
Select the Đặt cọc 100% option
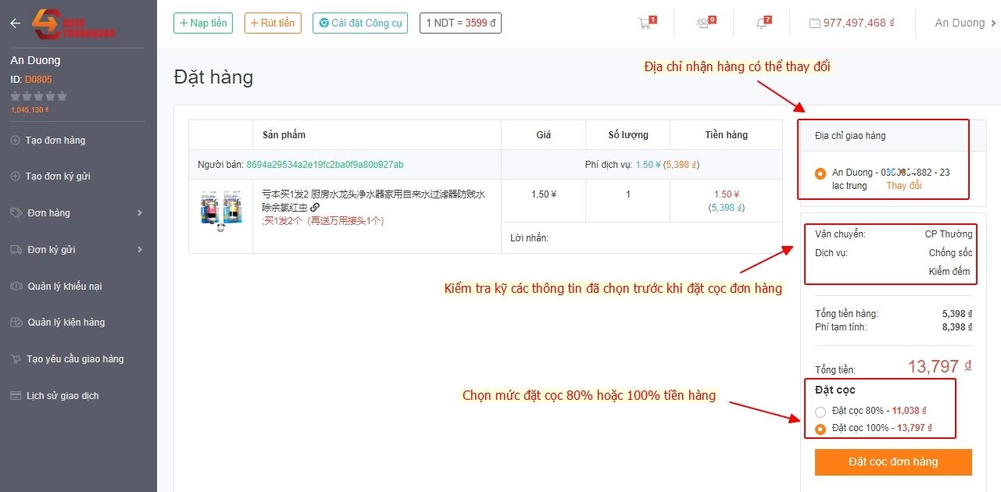[x=820, y=429]
